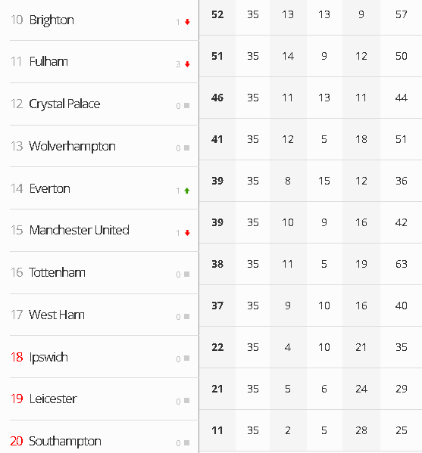Screen dimensions: 422x453
Task: Click Crystal Palace's grey no-change square
Action: click(186, 106)
